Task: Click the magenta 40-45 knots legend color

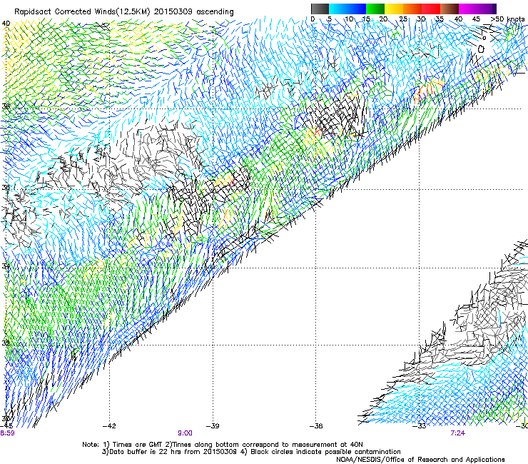Action: pyautogui.click(x=468, y=9)
